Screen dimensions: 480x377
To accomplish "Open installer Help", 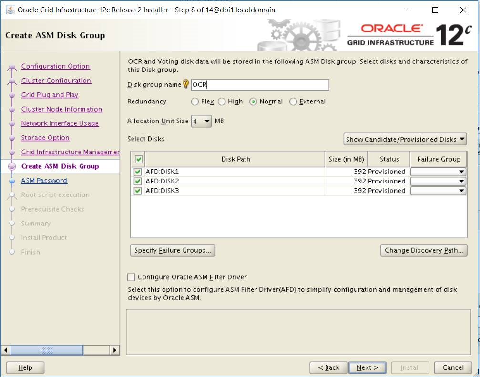I will [x=25, y=367].
